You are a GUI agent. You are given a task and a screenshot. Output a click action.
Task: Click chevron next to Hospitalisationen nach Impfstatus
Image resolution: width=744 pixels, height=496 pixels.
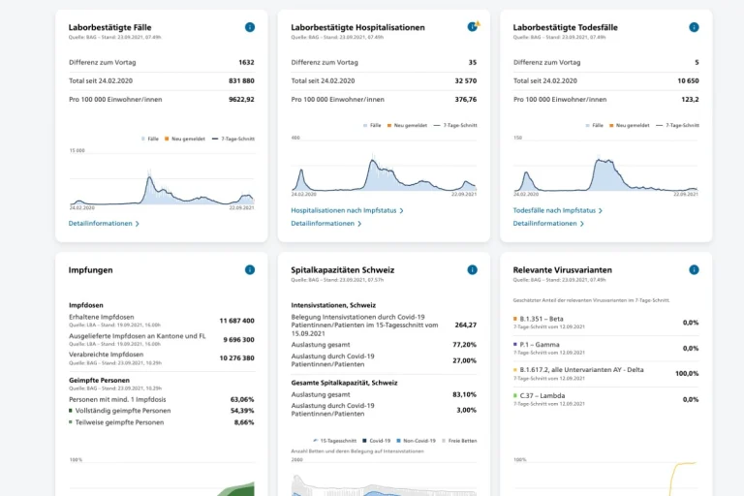click(x=401, y=211)
